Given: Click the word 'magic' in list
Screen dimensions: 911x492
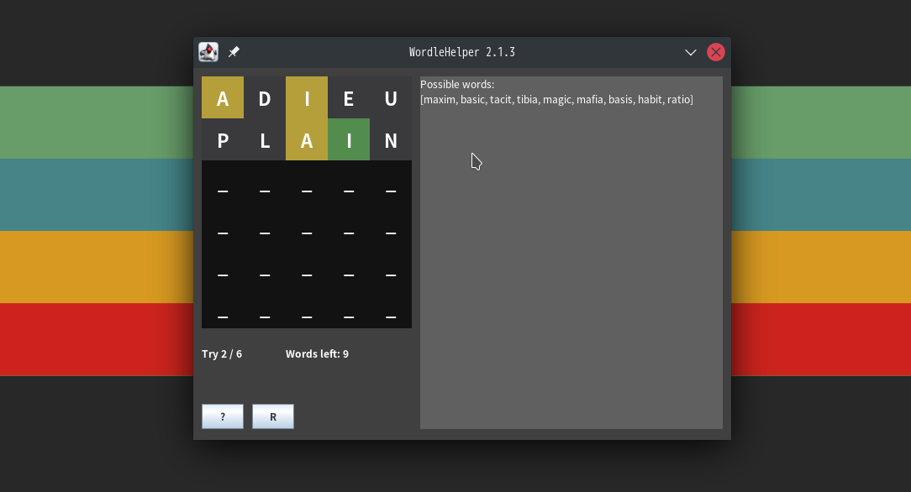Looking at the screenshot, I should 558,100.
